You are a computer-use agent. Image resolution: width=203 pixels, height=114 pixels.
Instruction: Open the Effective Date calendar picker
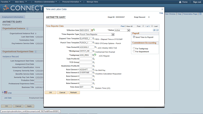(x=92, y=30)
